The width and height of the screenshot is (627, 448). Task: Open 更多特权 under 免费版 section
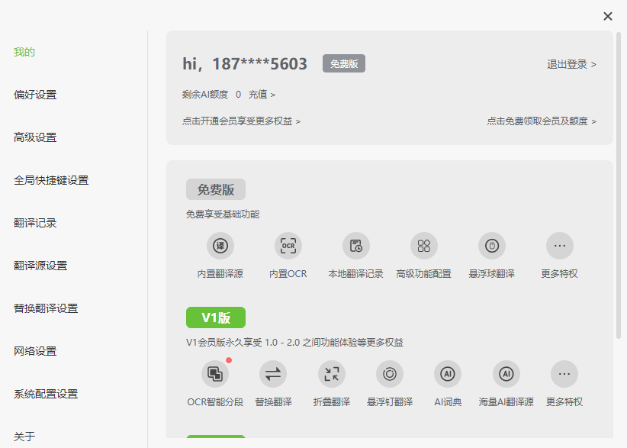[x=560, y=246]
